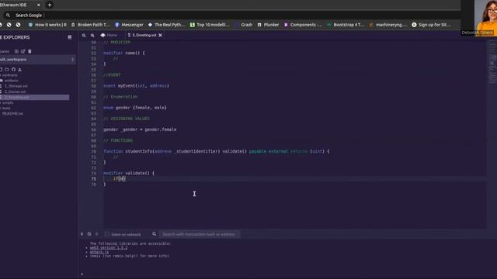
Task: Expand the contracts folder
Action: pyautogui.click(x=9, y=75)
